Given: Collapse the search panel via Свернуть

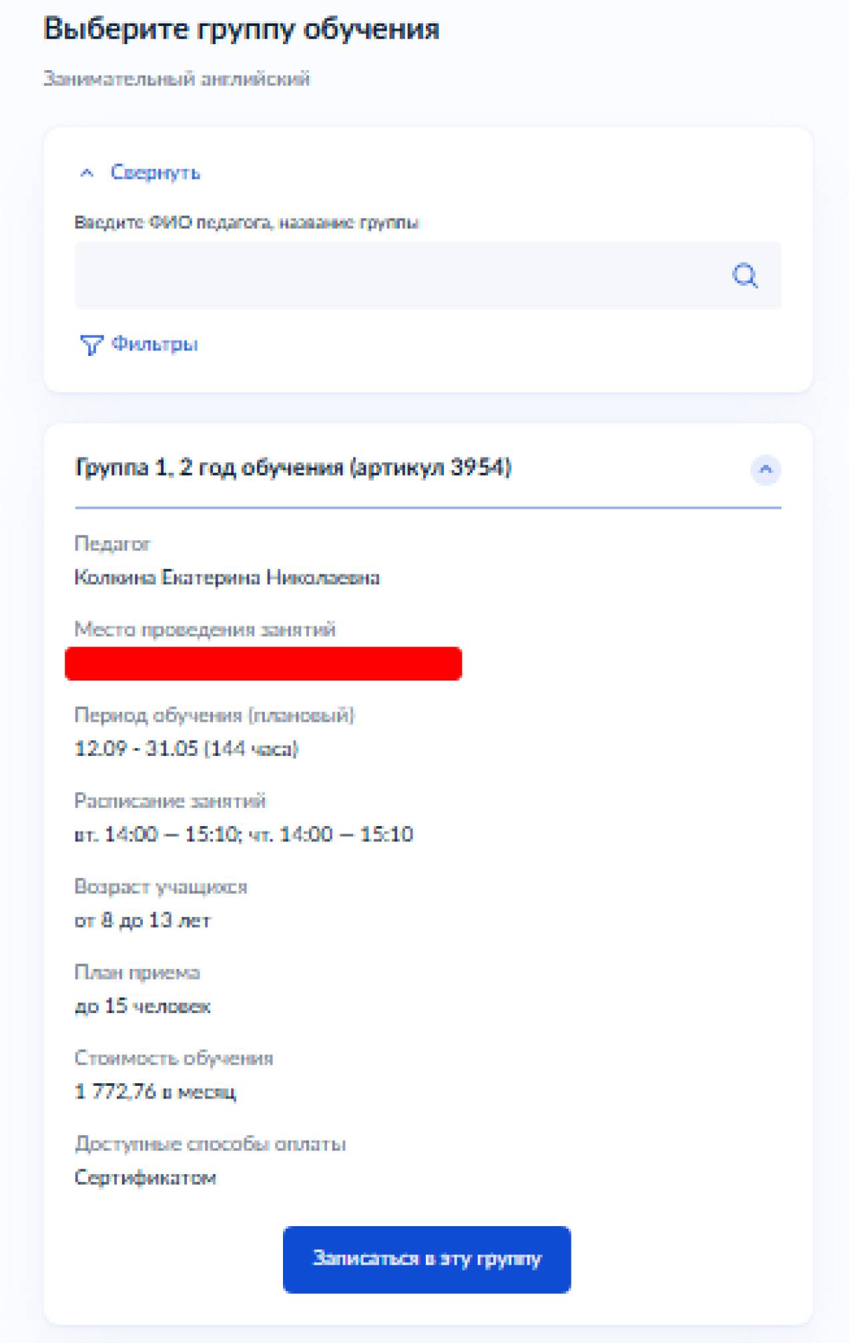Looking at the screenshot, I should point(155,172).
